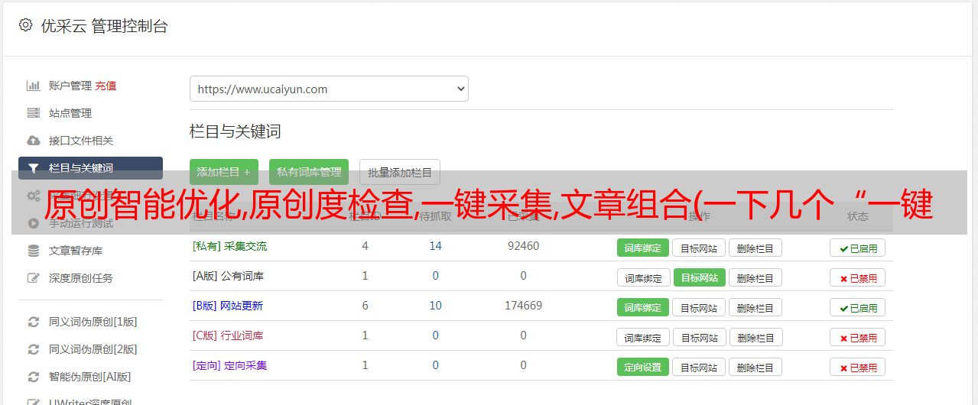Viewport: 978px width, 405px height.
Task: Click green 目标网站 for 公有词库 row
Action: [x=700, y=277]
